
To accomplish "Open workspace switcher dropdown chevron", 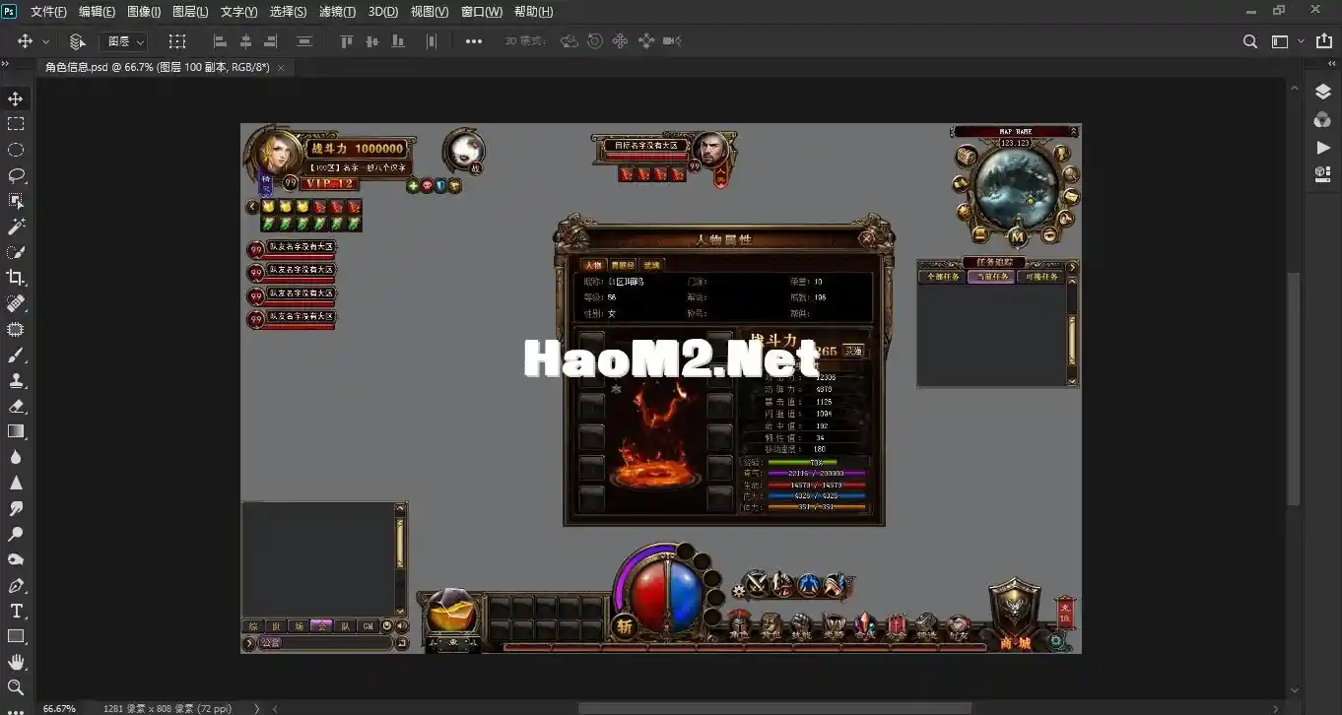I will coord(1301,41).
